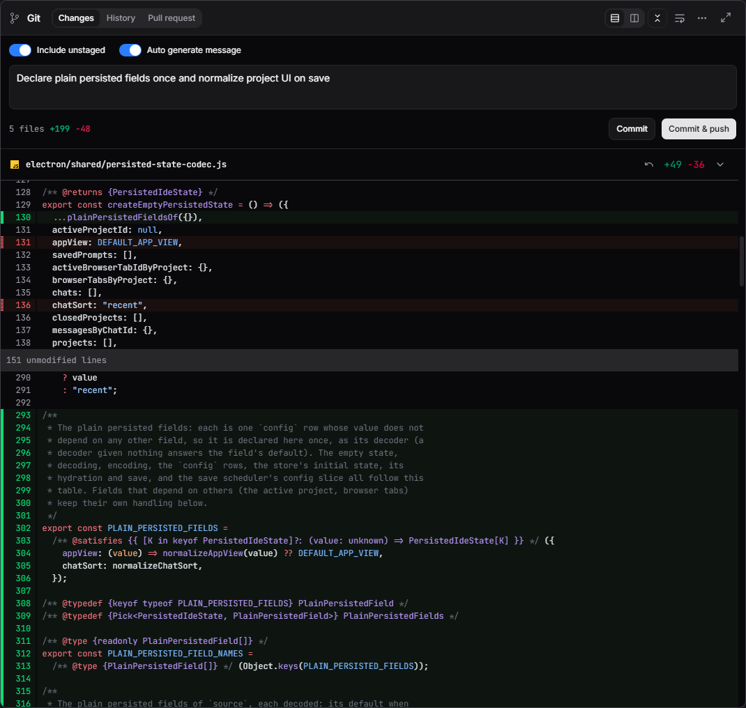Click the JS file type icon
This screenshot has width=746, height=708.
[x=15, y=164]
